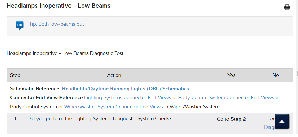298x137 pixels.
Task: Select the No column header
Action: [x=275, y=75]
